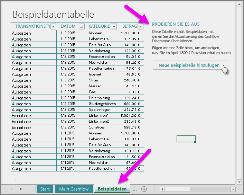
Task: Open the BETRAG column filter dropdown
Action: 140,26
